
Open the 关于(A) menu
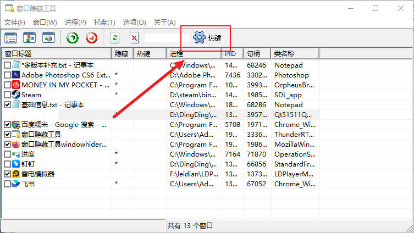click(165, 23)
